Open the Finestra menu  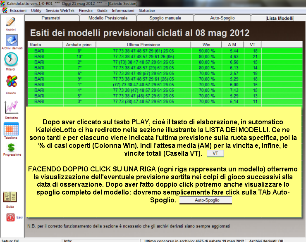click(x=86, y=10)
